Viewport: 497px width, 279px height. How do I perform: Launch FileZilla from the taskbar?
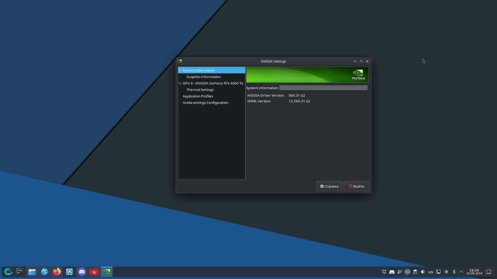(94, 272)
